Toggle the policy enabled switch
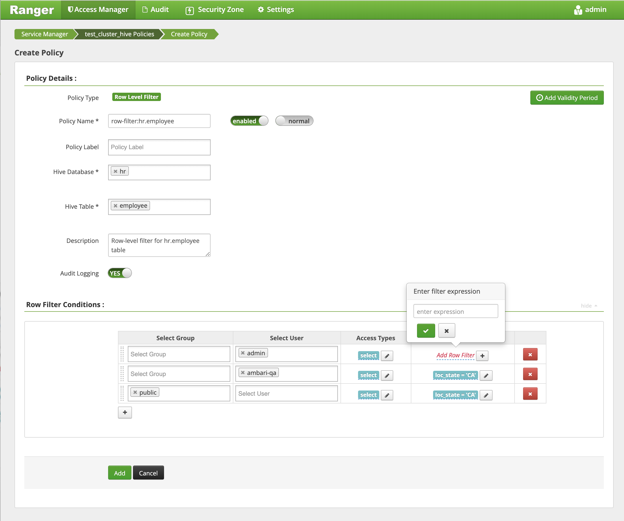Image resolution: width=624 pixels, height=521 pixels. [x=249, y=121]
